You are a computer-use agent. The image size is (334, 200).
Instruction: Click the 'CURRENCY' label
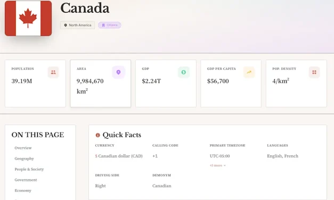[x=104, y=146]
